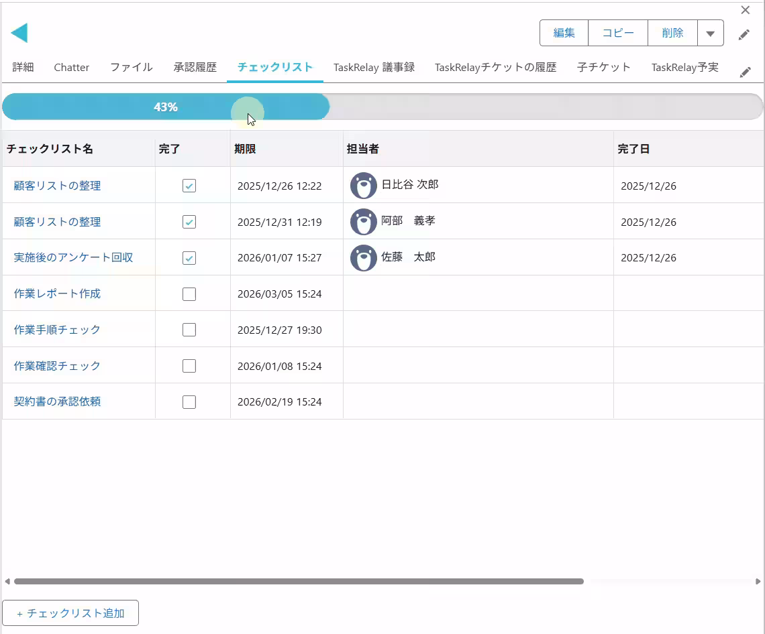
Task: Click the pencil icon at end of tab row
Action: pyautogui.click(x=745, y=72)
